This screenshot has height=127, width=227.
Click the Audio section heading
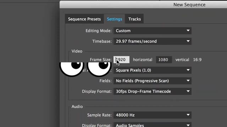[x=77, y=107]
